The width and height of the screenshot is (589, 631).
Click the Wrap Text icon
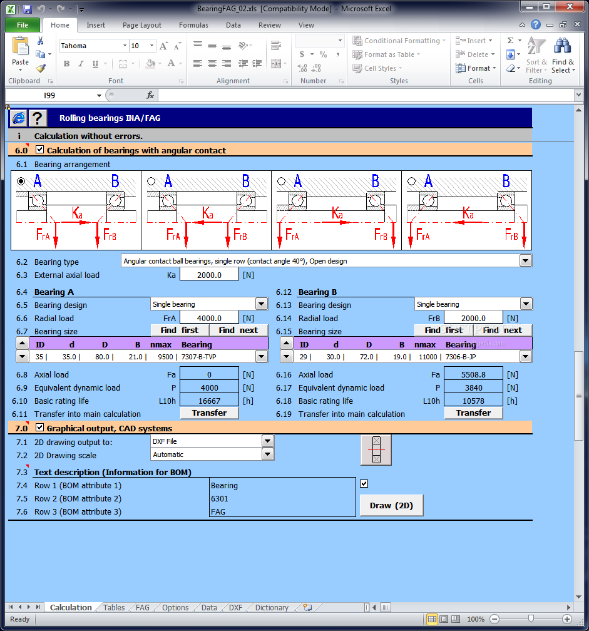coord(276,46)
